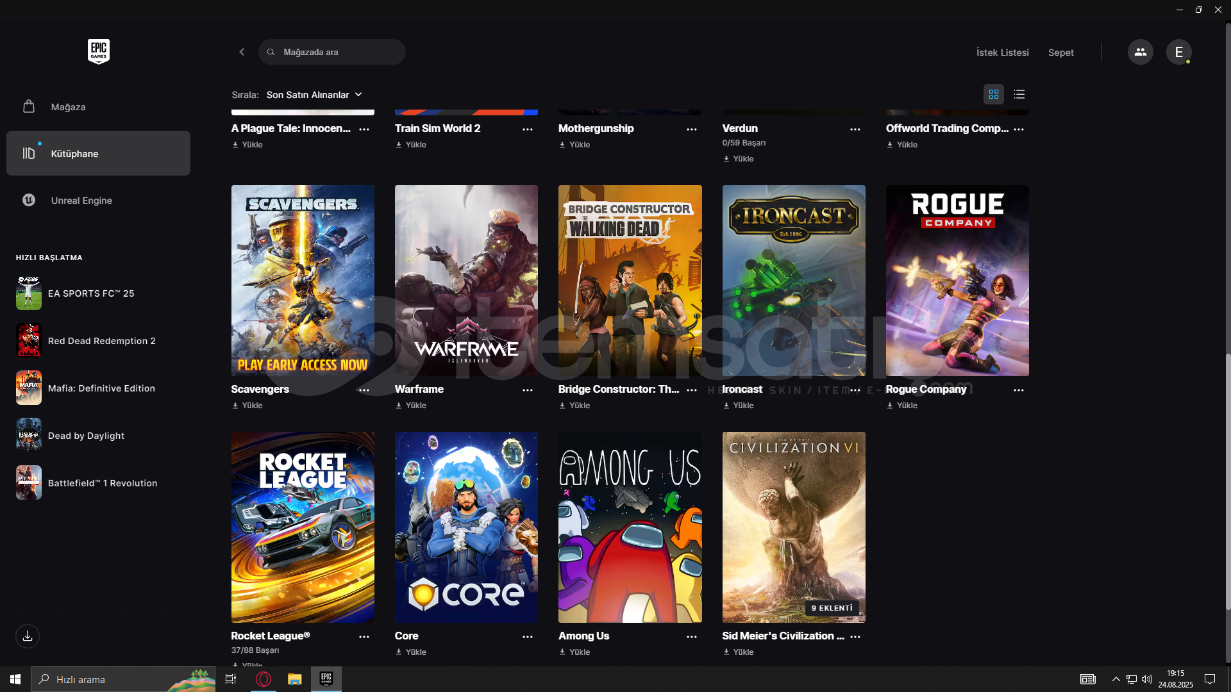
Task: Install Warframe via Yükle
Action: click(411, 406)
